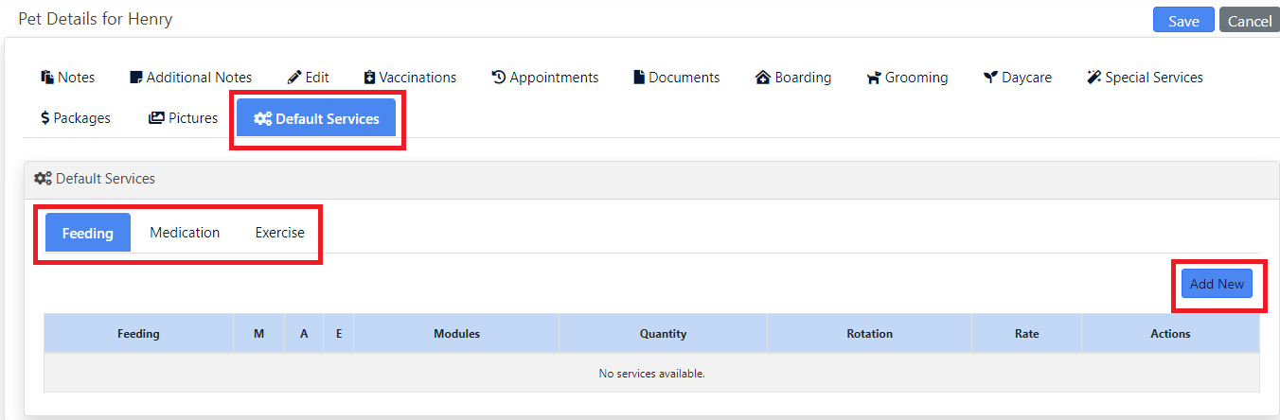
Task: Switch to the Exercise sub-tab
Action: pos(279,233)
